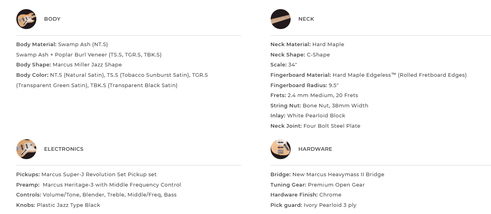Click the Body Shape Marcus Miller Jazz text

[69, 65]
